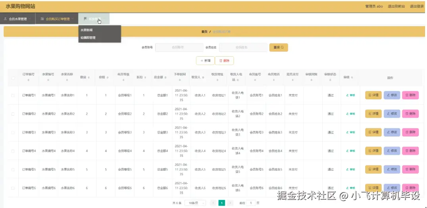Click 审核 edit icon for 订单编号5
The image size is (427, 208).
point(350,170)
